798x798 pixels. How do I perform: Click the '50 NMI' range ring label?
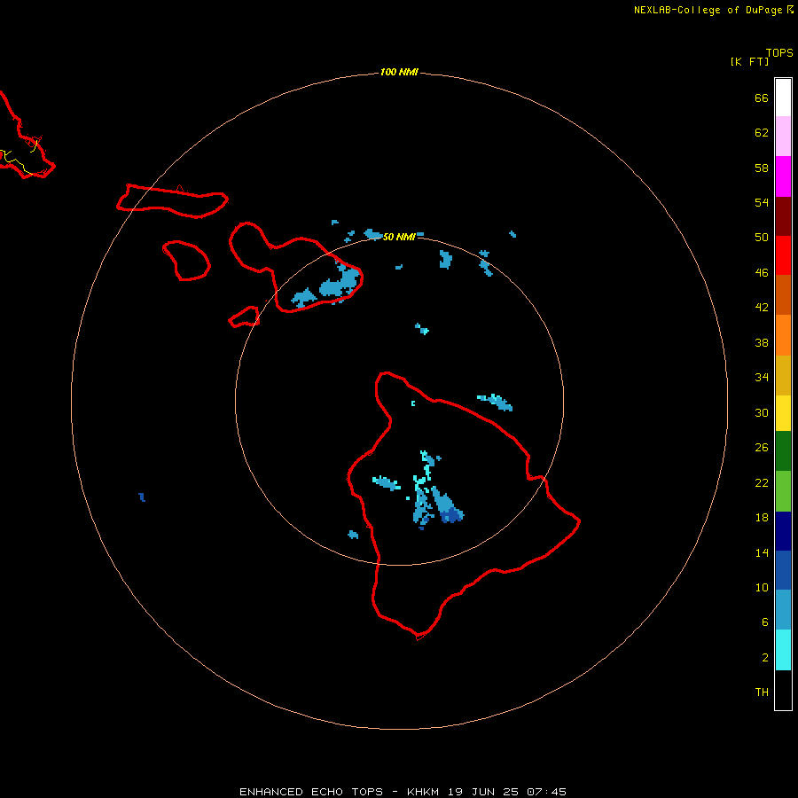click(x=399, y=237)
